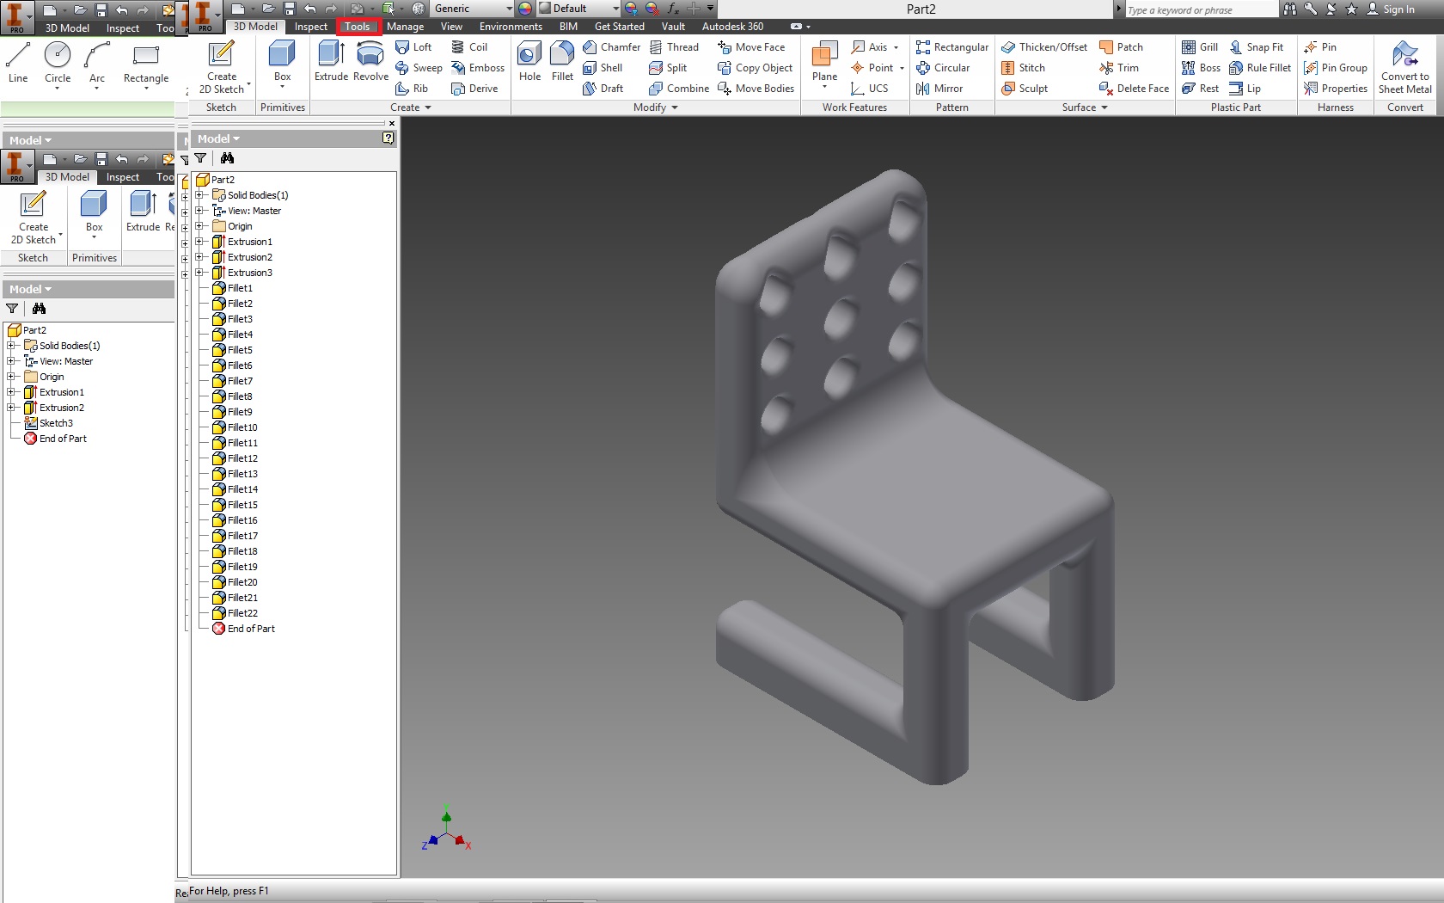
Task: Open the Get Started tab
Action: click(619, 27)
